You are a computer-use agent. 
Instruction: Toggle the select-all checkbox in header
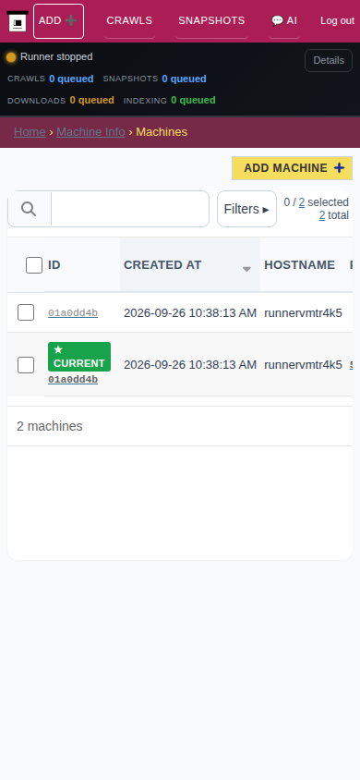(34, 265)
